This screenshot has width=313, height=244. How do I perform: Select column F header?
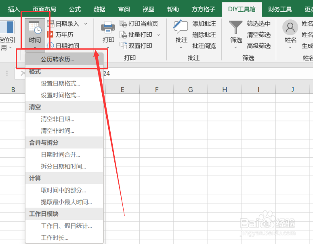point(157,90)
